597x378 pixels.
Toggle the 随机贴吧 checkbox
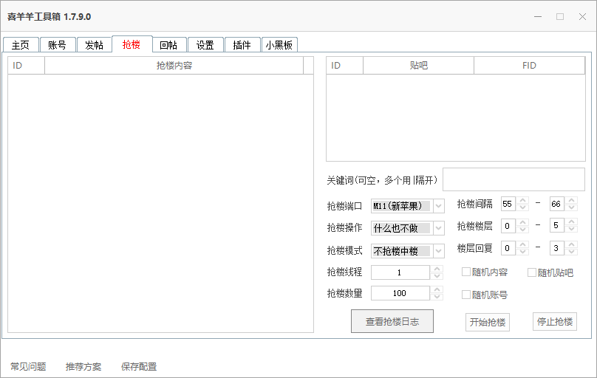click(532, 272)
